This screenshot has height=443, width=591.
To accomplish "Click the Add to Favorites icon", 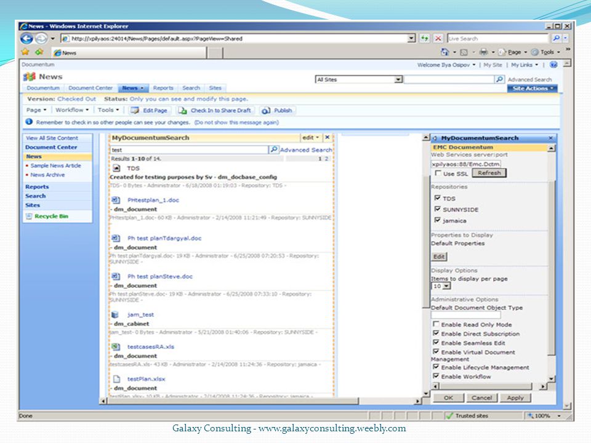I will click(39, 52).
